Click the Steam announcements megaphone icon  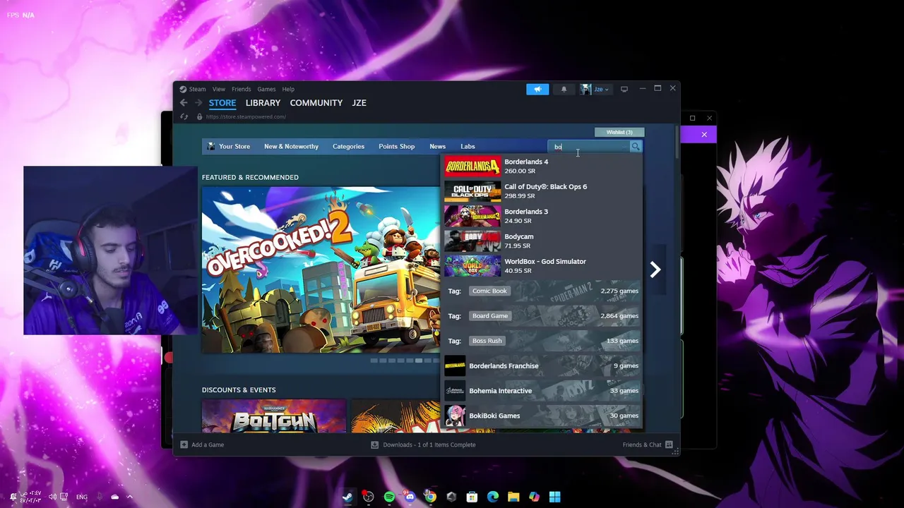click(x=537, y=89)
